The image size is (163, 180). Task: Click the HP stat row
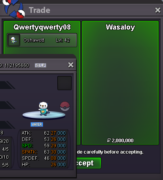(x=44, y=165)
